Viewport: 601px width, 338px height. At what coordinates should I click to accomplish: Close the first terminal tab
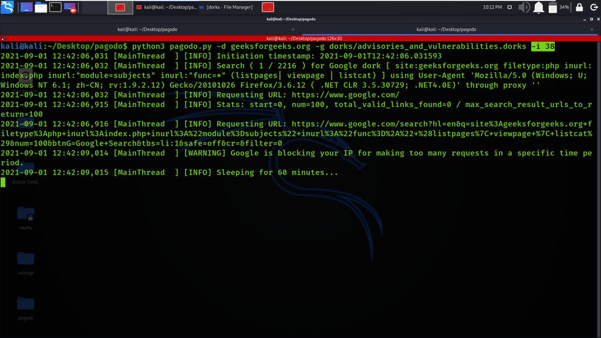pos(293,29)
